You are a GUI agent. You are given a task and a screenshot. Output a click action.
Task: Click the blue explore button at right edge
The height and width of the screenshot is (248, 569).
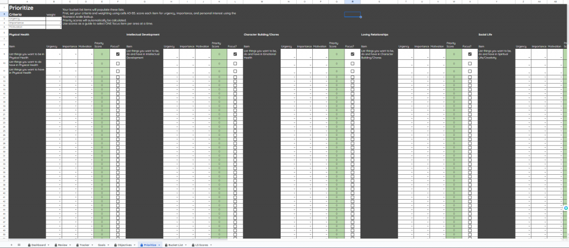coord(565,207)
